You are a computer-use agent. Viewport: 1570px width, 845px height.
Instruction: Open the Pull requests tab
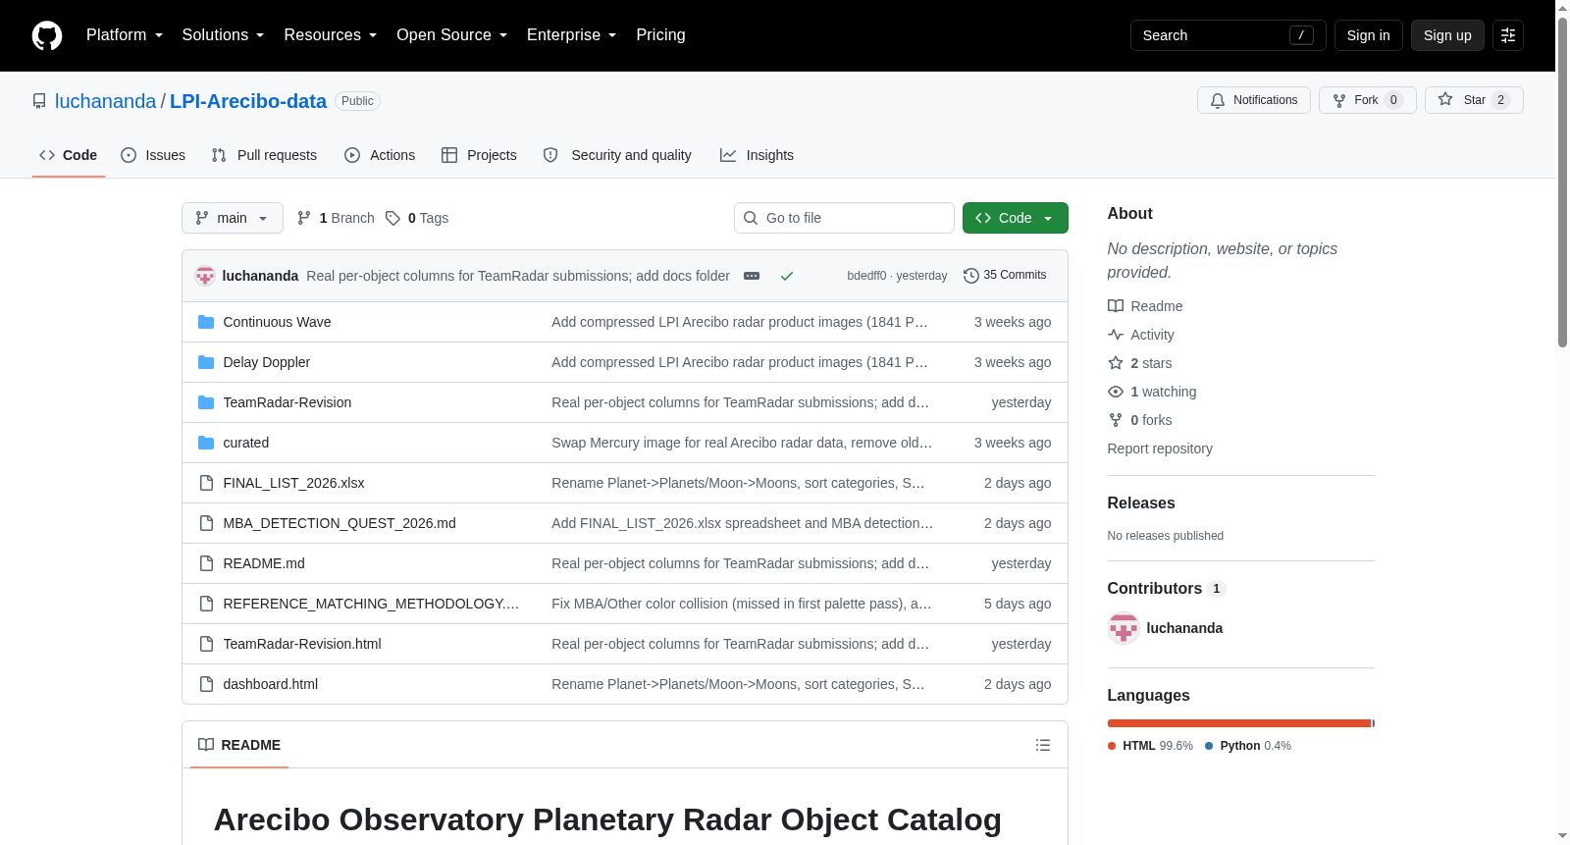tap(264, 155)
